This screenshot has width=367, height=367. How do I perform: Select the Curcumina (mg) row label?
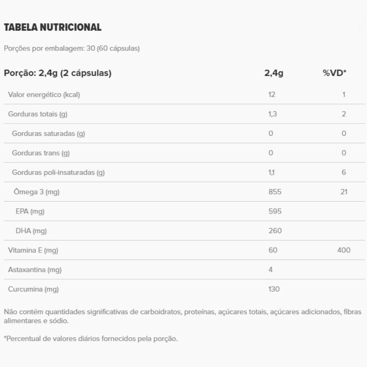(x=33, y=289)
